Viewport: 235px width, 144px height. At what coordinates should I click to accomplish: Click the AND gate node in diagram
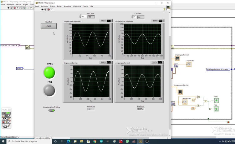(205, 101)
